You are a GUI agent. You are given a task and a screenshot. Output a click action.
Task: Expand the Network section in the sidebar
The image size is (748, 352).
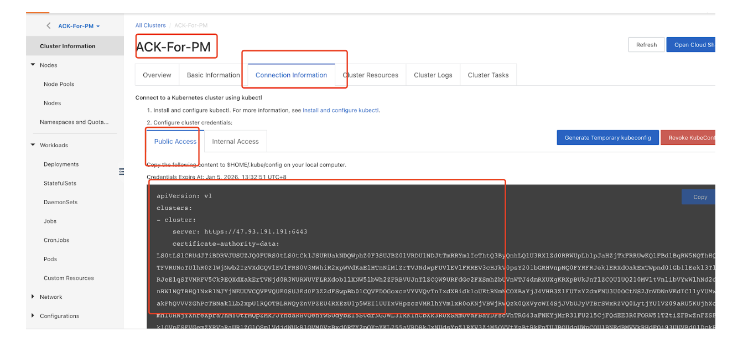33,297
